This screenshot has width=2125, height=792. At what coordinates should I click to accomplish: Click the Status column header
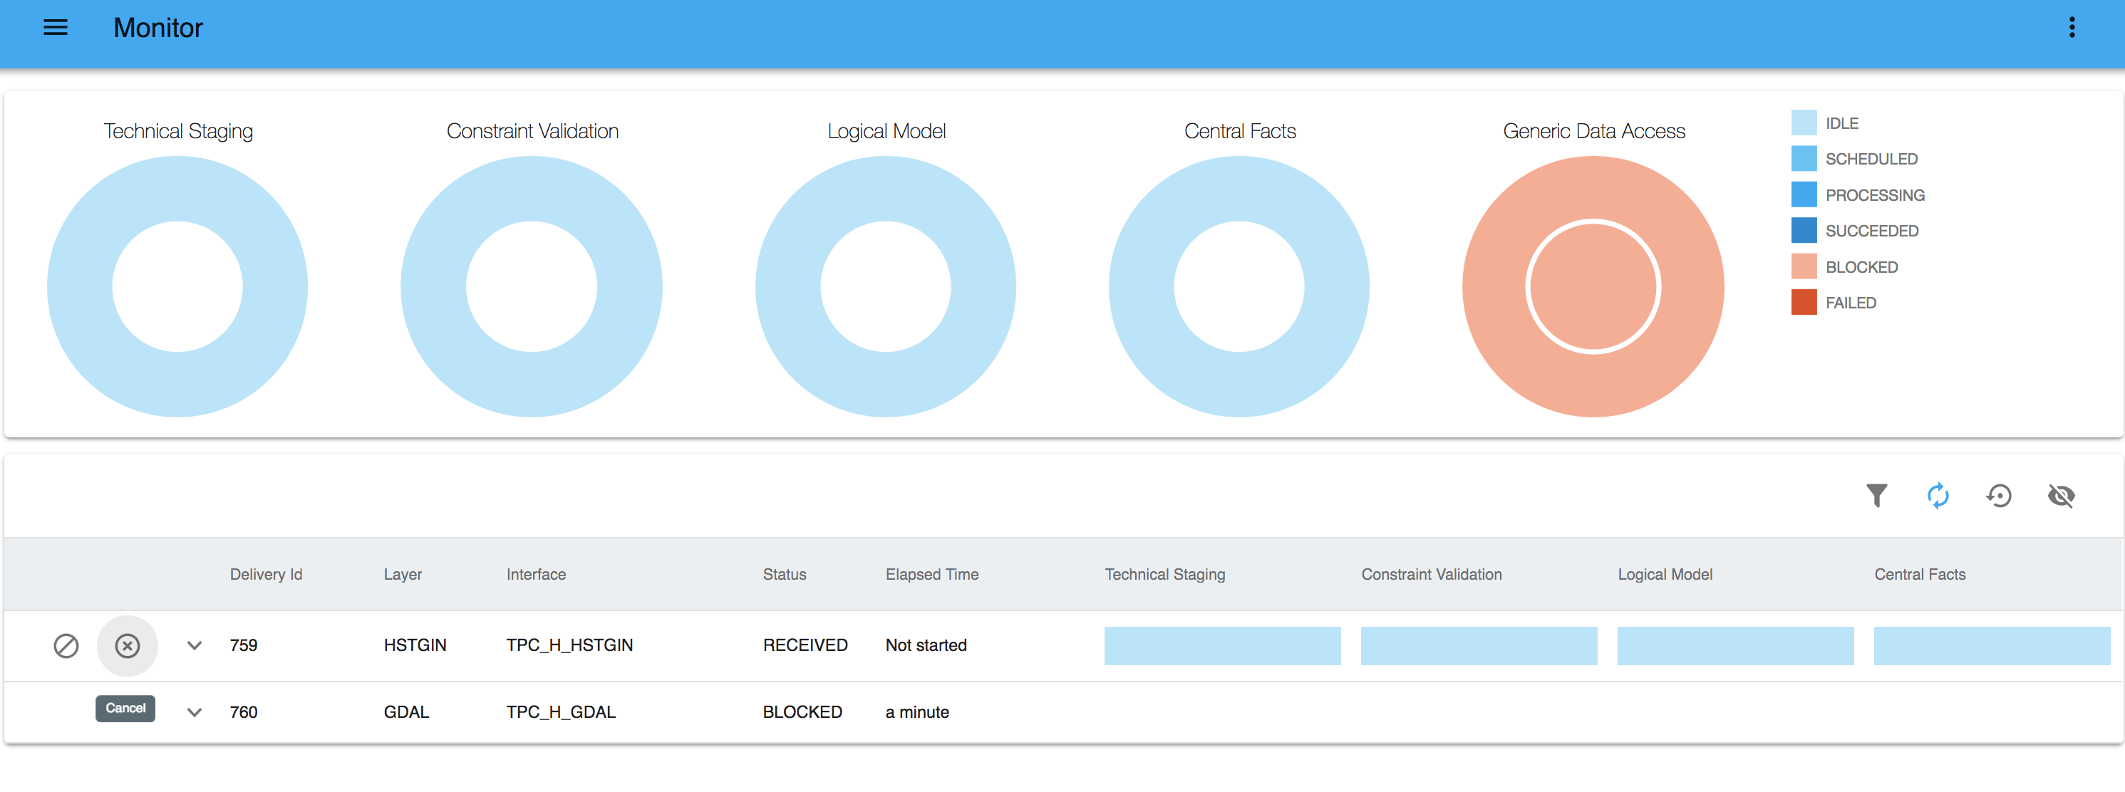tap(785, 575)
